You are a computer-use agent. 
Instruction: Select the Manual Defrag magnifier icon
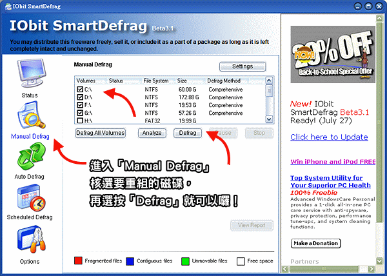pos(31,115)
